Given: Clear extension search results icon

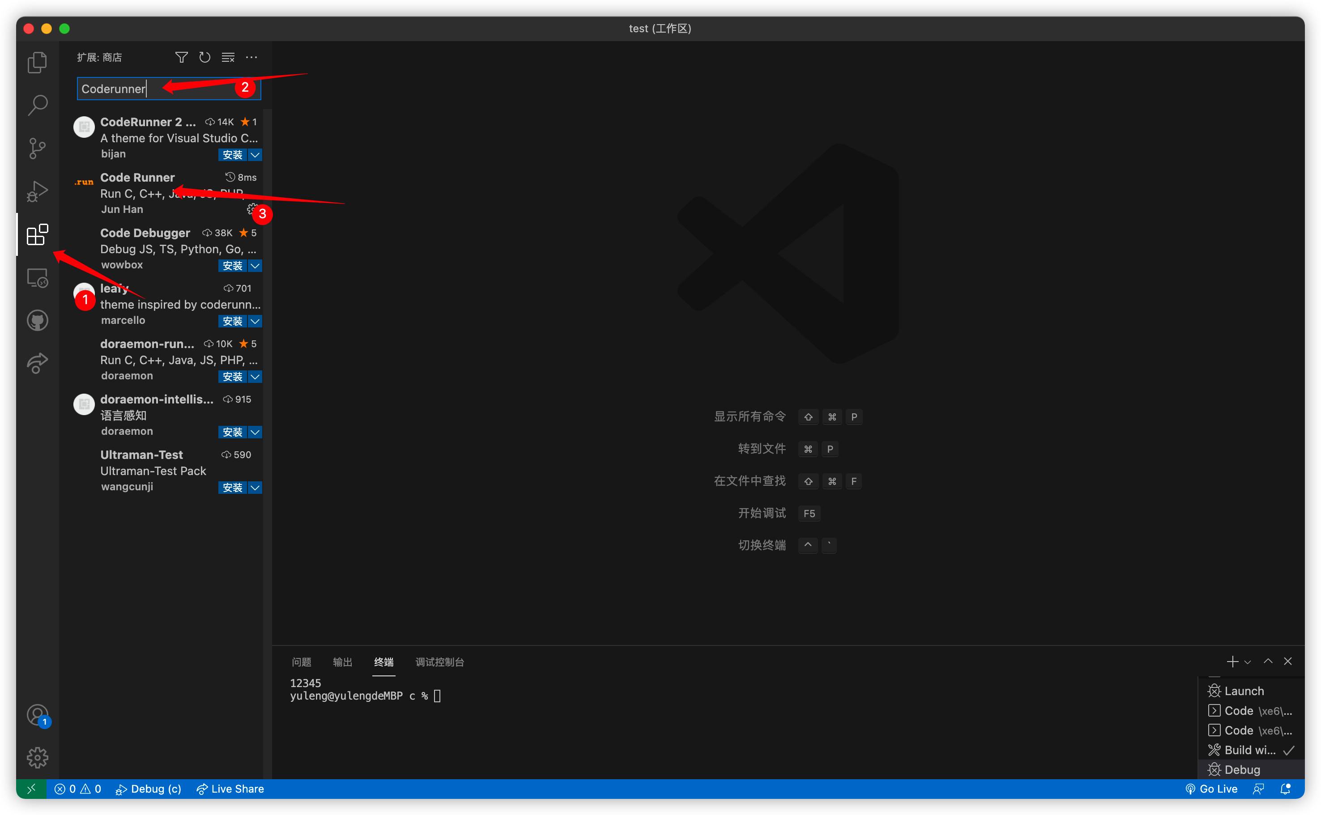Looking at the screenshot, I should (228, 57).
